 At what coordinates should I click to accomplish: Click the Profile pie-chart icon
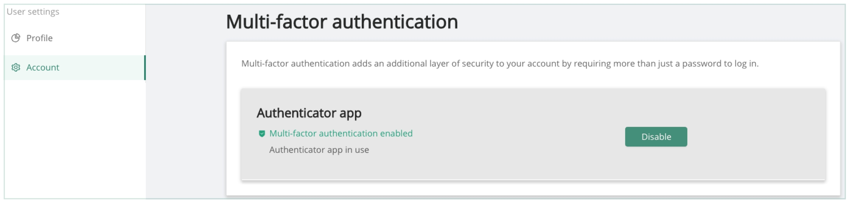pos(15,38)
